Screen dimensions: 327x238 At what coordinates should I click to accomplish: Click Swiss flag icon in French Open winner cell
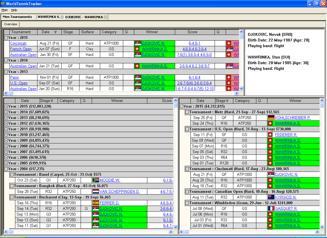(x=137, y=49)
